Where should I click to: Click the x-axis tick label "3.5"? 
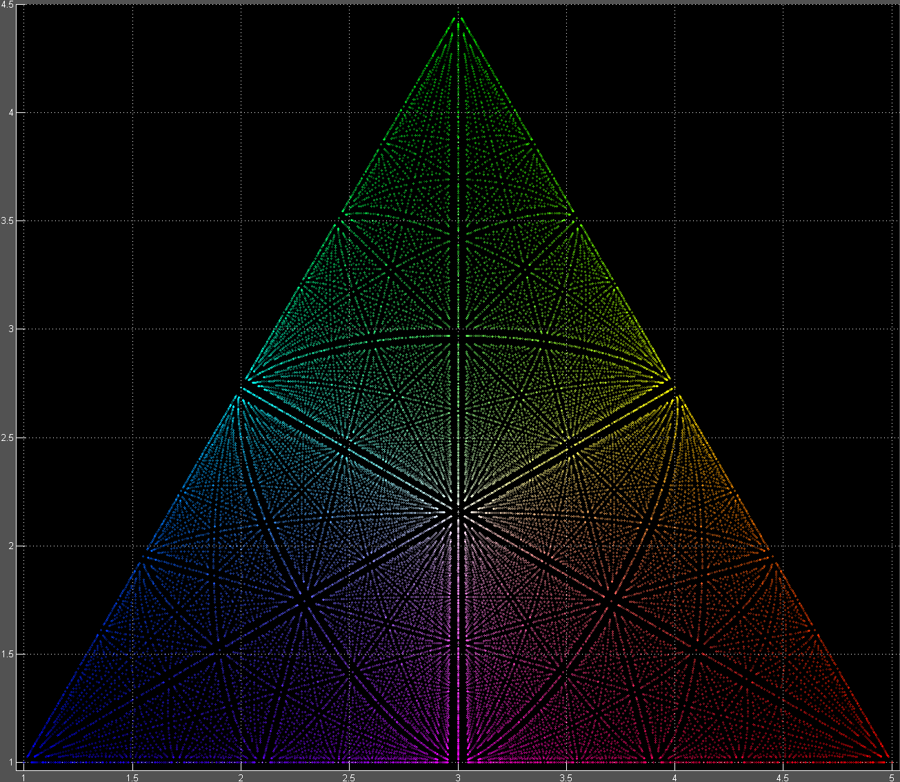pos(566,776)
